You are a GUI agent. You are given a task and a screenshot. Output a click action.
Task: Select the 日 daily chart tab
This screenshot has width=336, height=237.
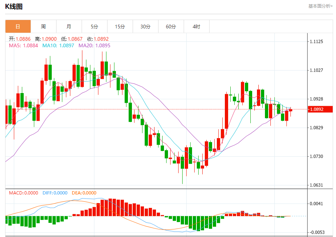[18, 27]
